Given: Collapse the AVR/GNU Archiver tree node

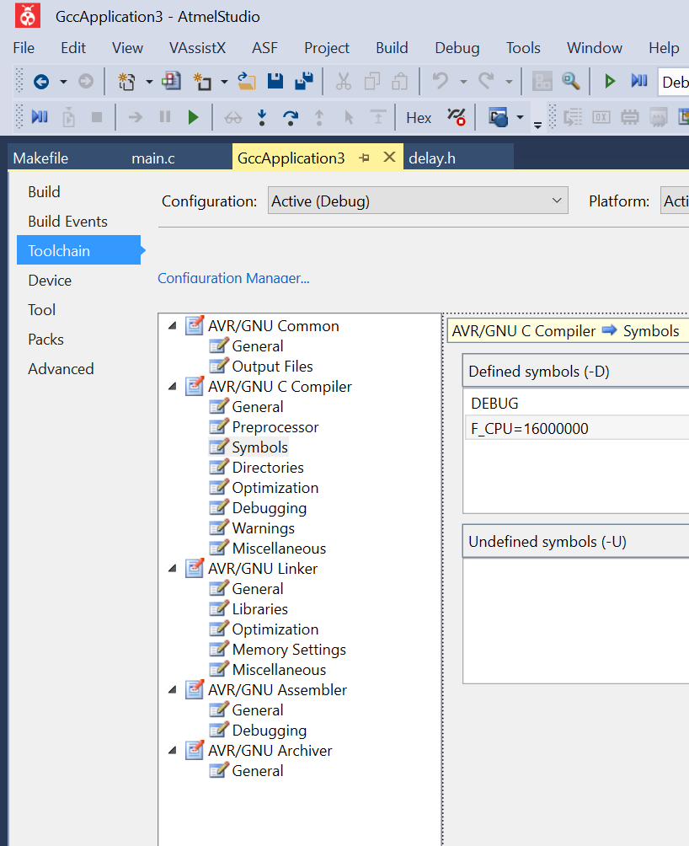Looking at the screenshot, I should pyautogui.click(x=173, y=751).
